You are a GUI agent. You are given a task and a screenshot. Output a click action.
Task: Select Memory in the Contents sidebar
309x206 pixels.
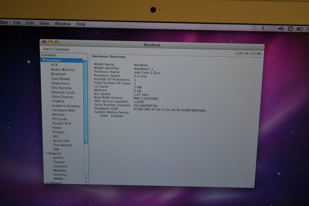click(x=58, y=115)
